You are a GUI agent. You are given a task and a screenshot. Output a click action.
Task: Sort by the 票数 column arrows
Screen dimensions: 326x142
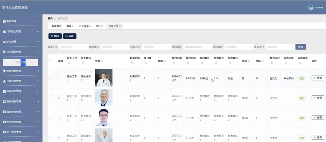pyautogui.click(x=165, y=61)
